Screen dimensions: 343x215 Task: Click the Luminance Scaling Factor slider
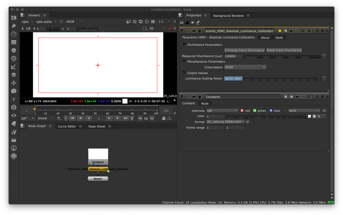click(282, 78)
